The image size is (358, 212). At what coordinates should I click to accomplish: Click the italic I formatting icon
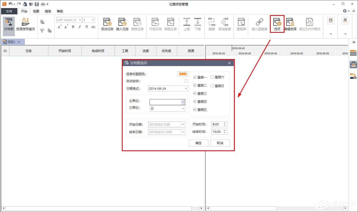80,27
